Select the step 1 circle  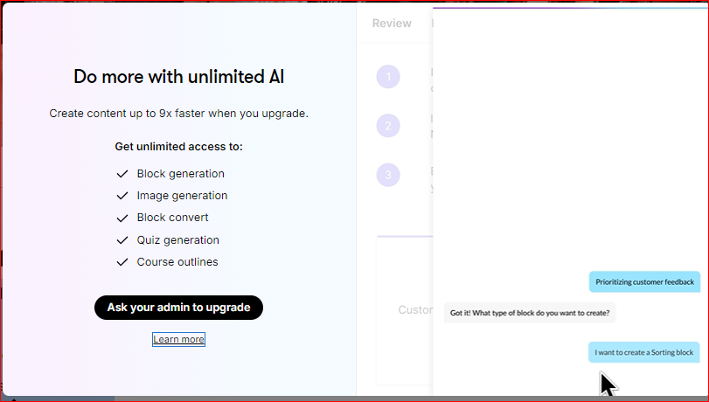click(x=388, y=76)
